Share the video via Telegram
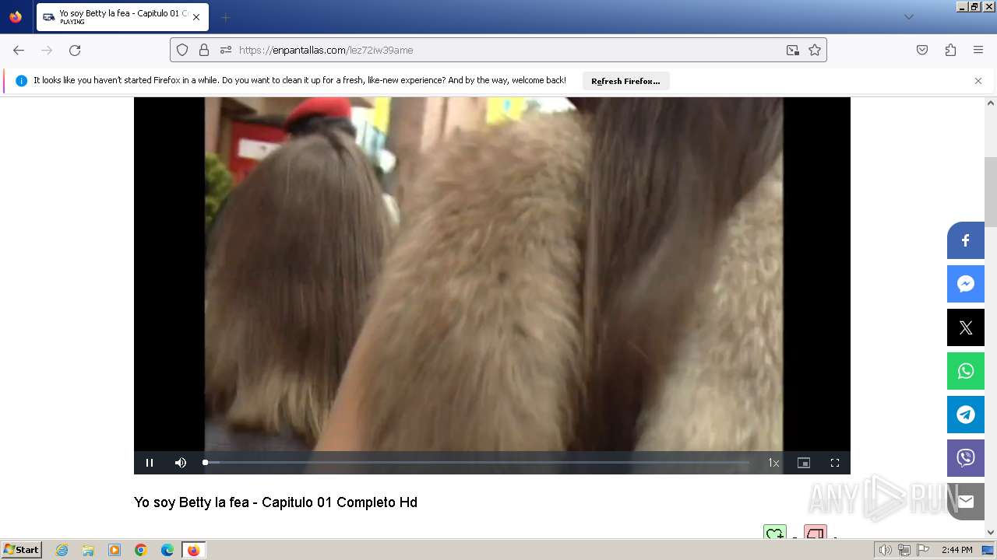The height and width of the screenshot is (560, 997). pos(966,415)
